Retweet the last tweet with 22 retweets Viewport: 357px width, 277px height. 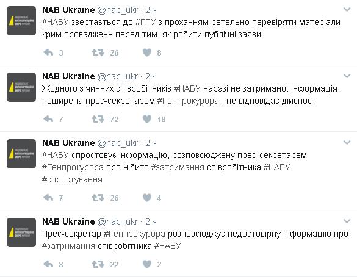(98, 264)
